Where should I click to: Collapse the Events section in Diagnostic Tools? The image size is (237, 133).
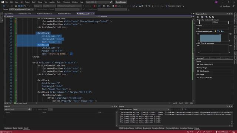click(197, 25)
